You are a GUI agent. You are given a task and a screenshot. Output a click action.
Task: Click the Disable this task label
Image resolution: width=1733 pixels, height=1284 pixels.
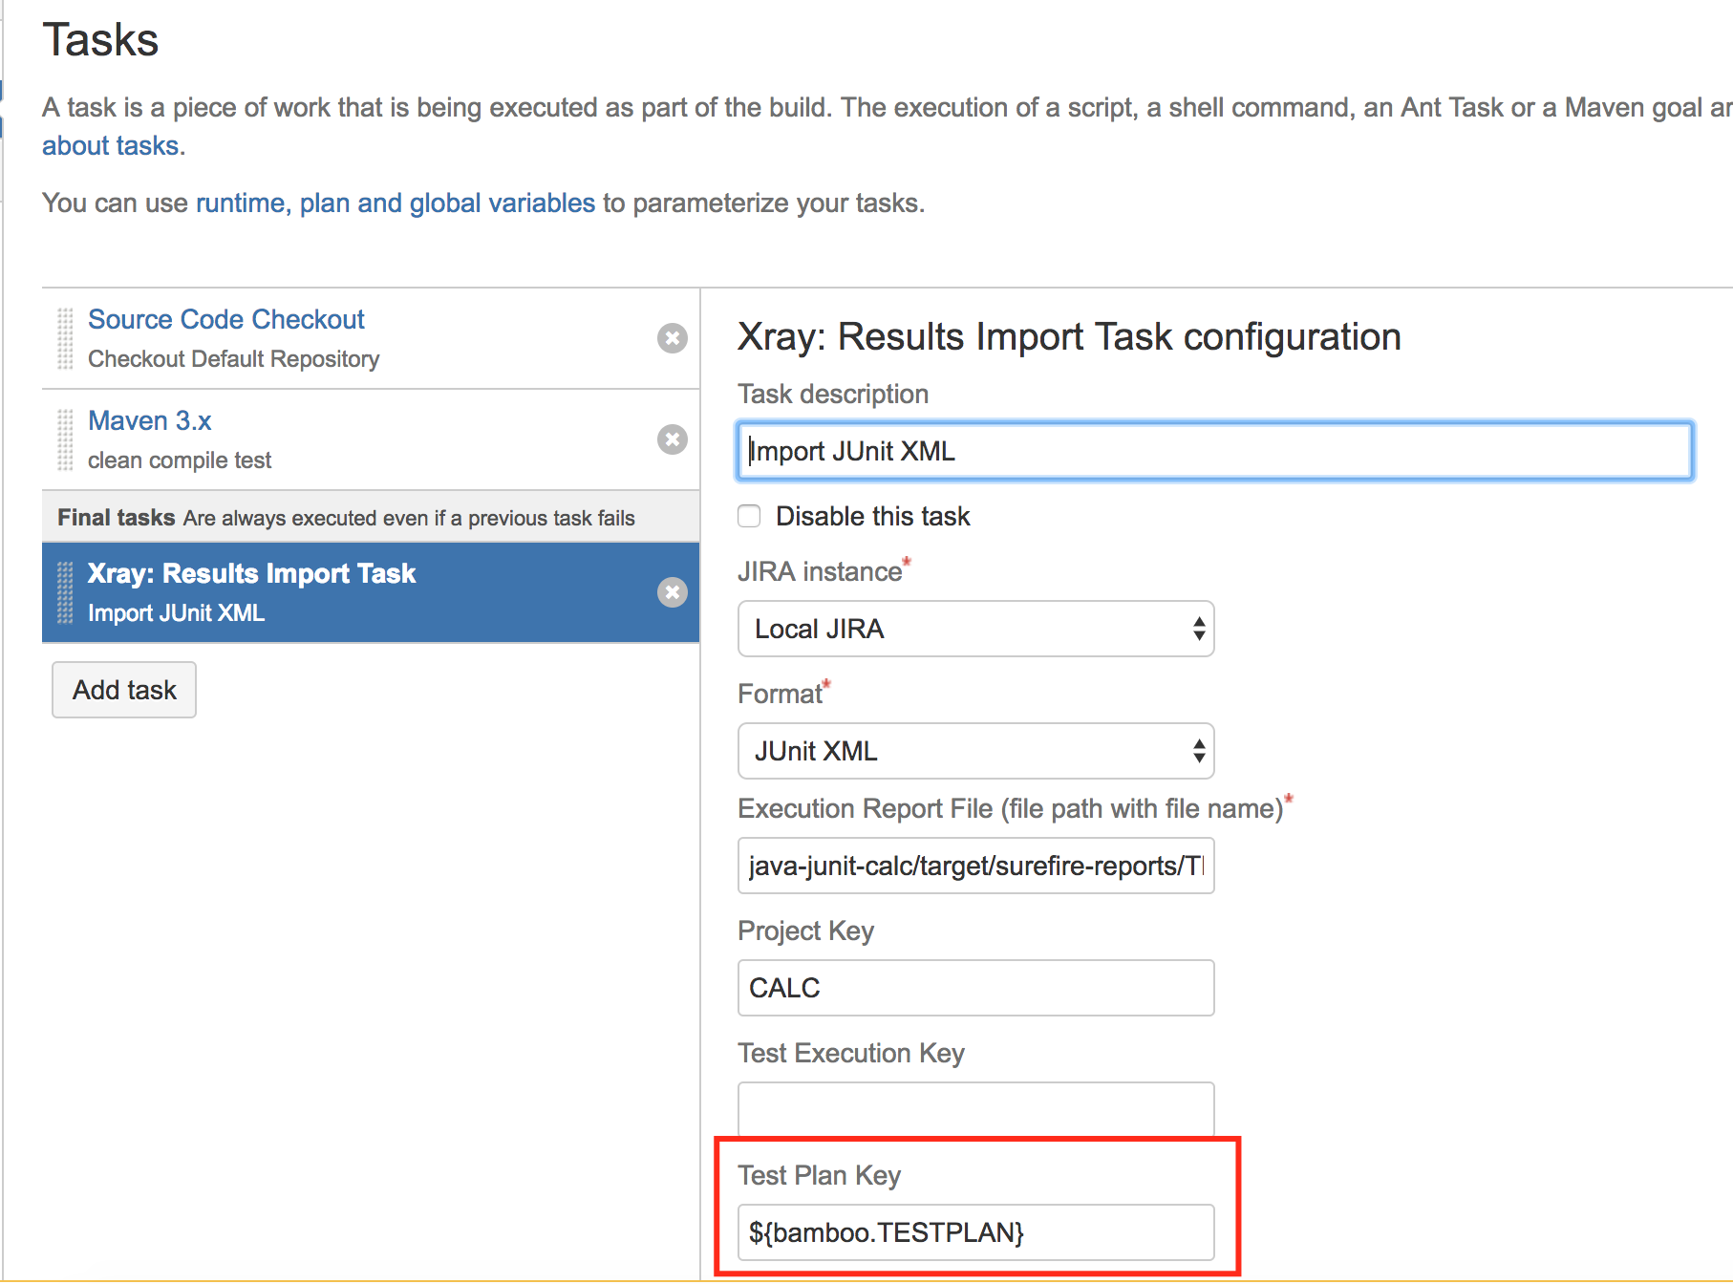(872, 516)
